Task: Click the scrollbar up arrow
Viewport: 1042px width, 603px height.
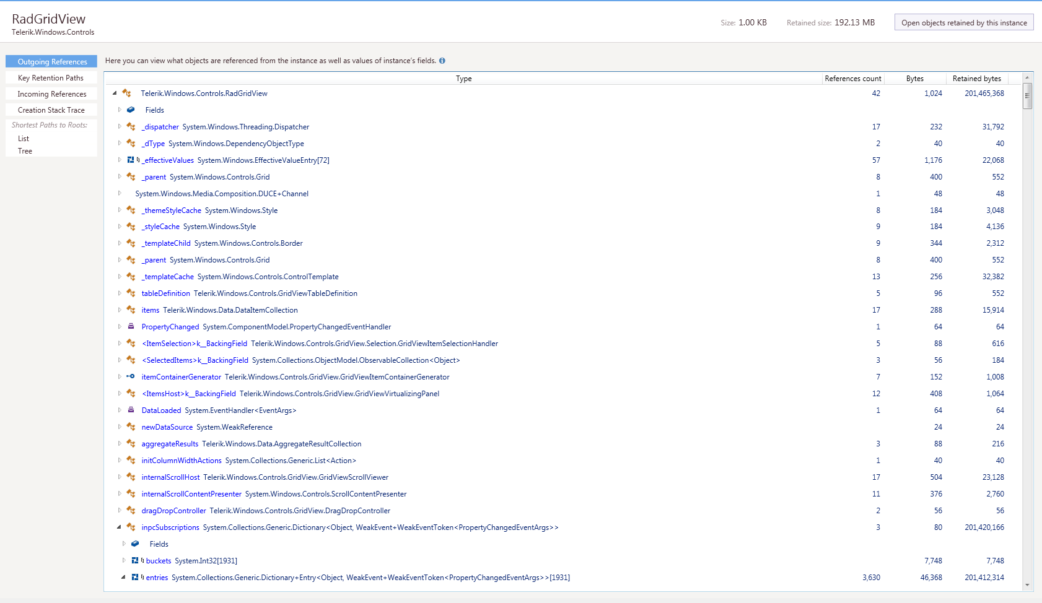Action: (1028, 78)
